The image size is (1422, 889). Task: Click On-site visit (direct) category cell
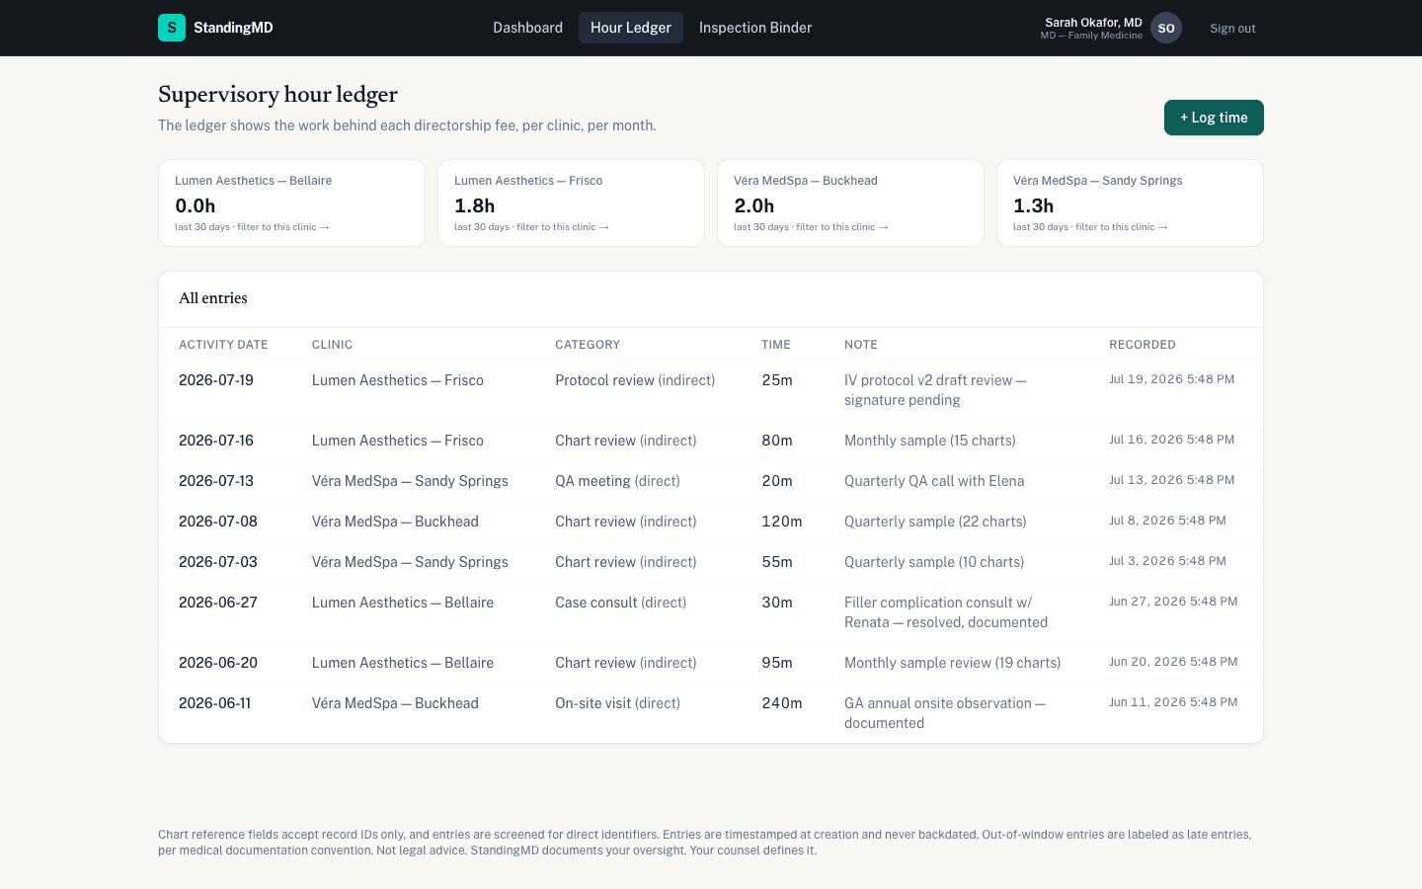pyautogui.click(x=617, y=703)
